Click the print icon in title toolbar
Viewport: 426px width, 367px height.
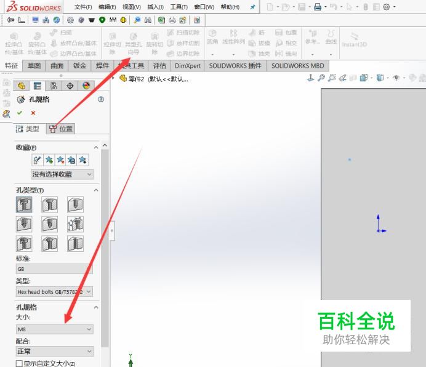[317, 7]
